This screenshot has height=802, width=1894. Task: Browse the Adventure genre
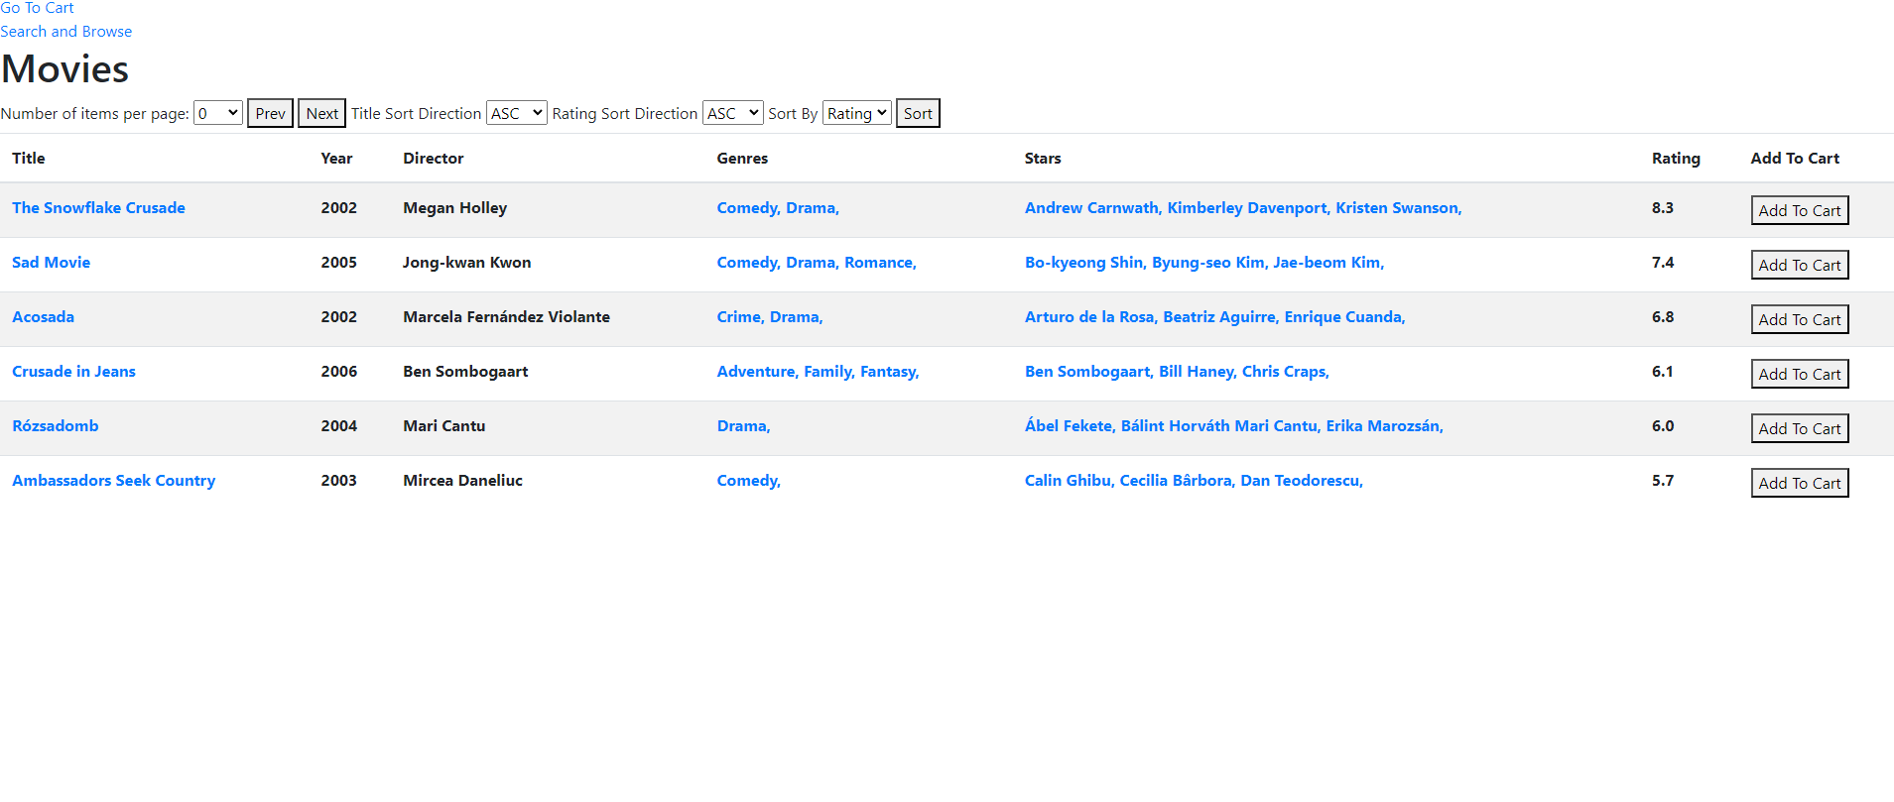756,372
